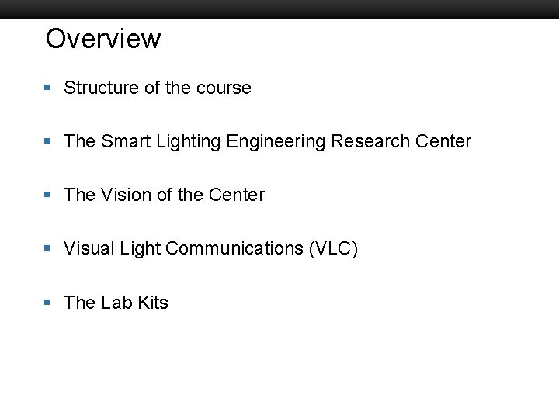559x419 pixels.
Task: Click the (VLC) abbreviation in parentheses
Action: click(333, 248)
